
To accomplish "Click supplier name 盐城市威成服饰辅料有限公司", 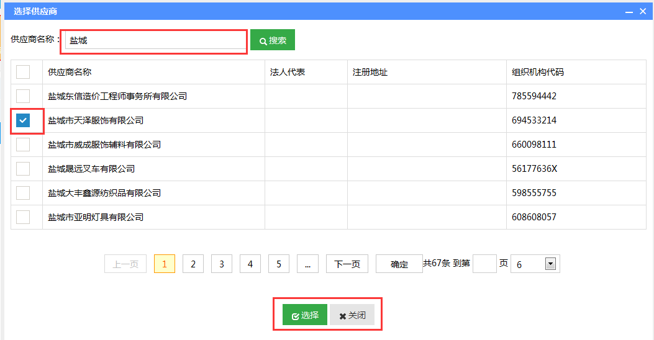I will tap(104, 145).
